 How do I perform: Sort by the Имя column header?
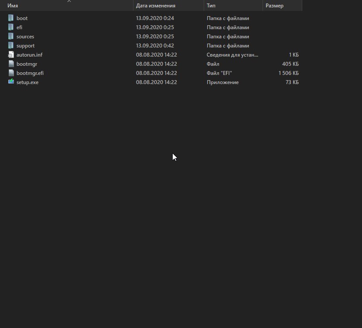[66, 6]
